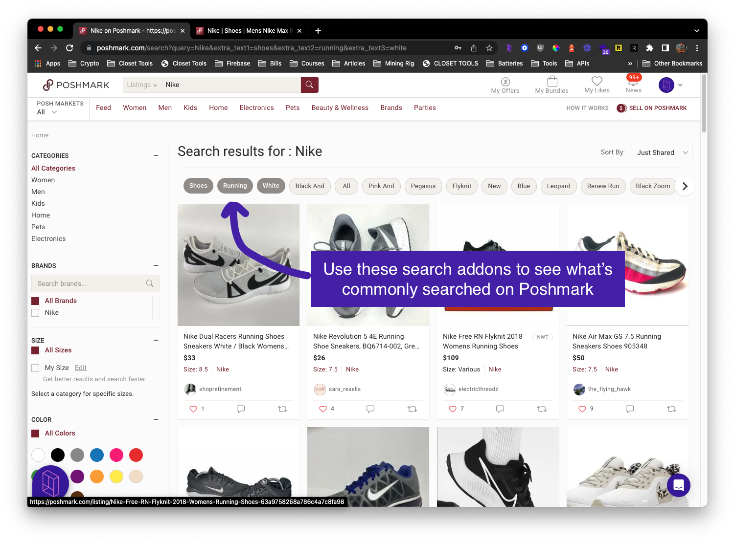The width and height of the screenshot is (735, 543).
Task: Click the Search brands input field
Action: 95,283
